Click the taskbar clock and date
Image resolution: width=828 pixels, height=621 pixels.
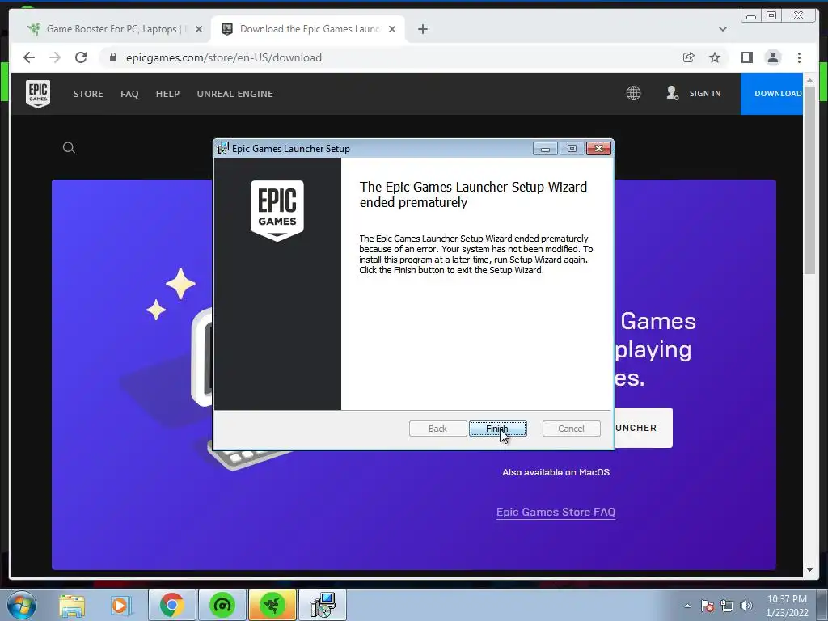[787, 606]
